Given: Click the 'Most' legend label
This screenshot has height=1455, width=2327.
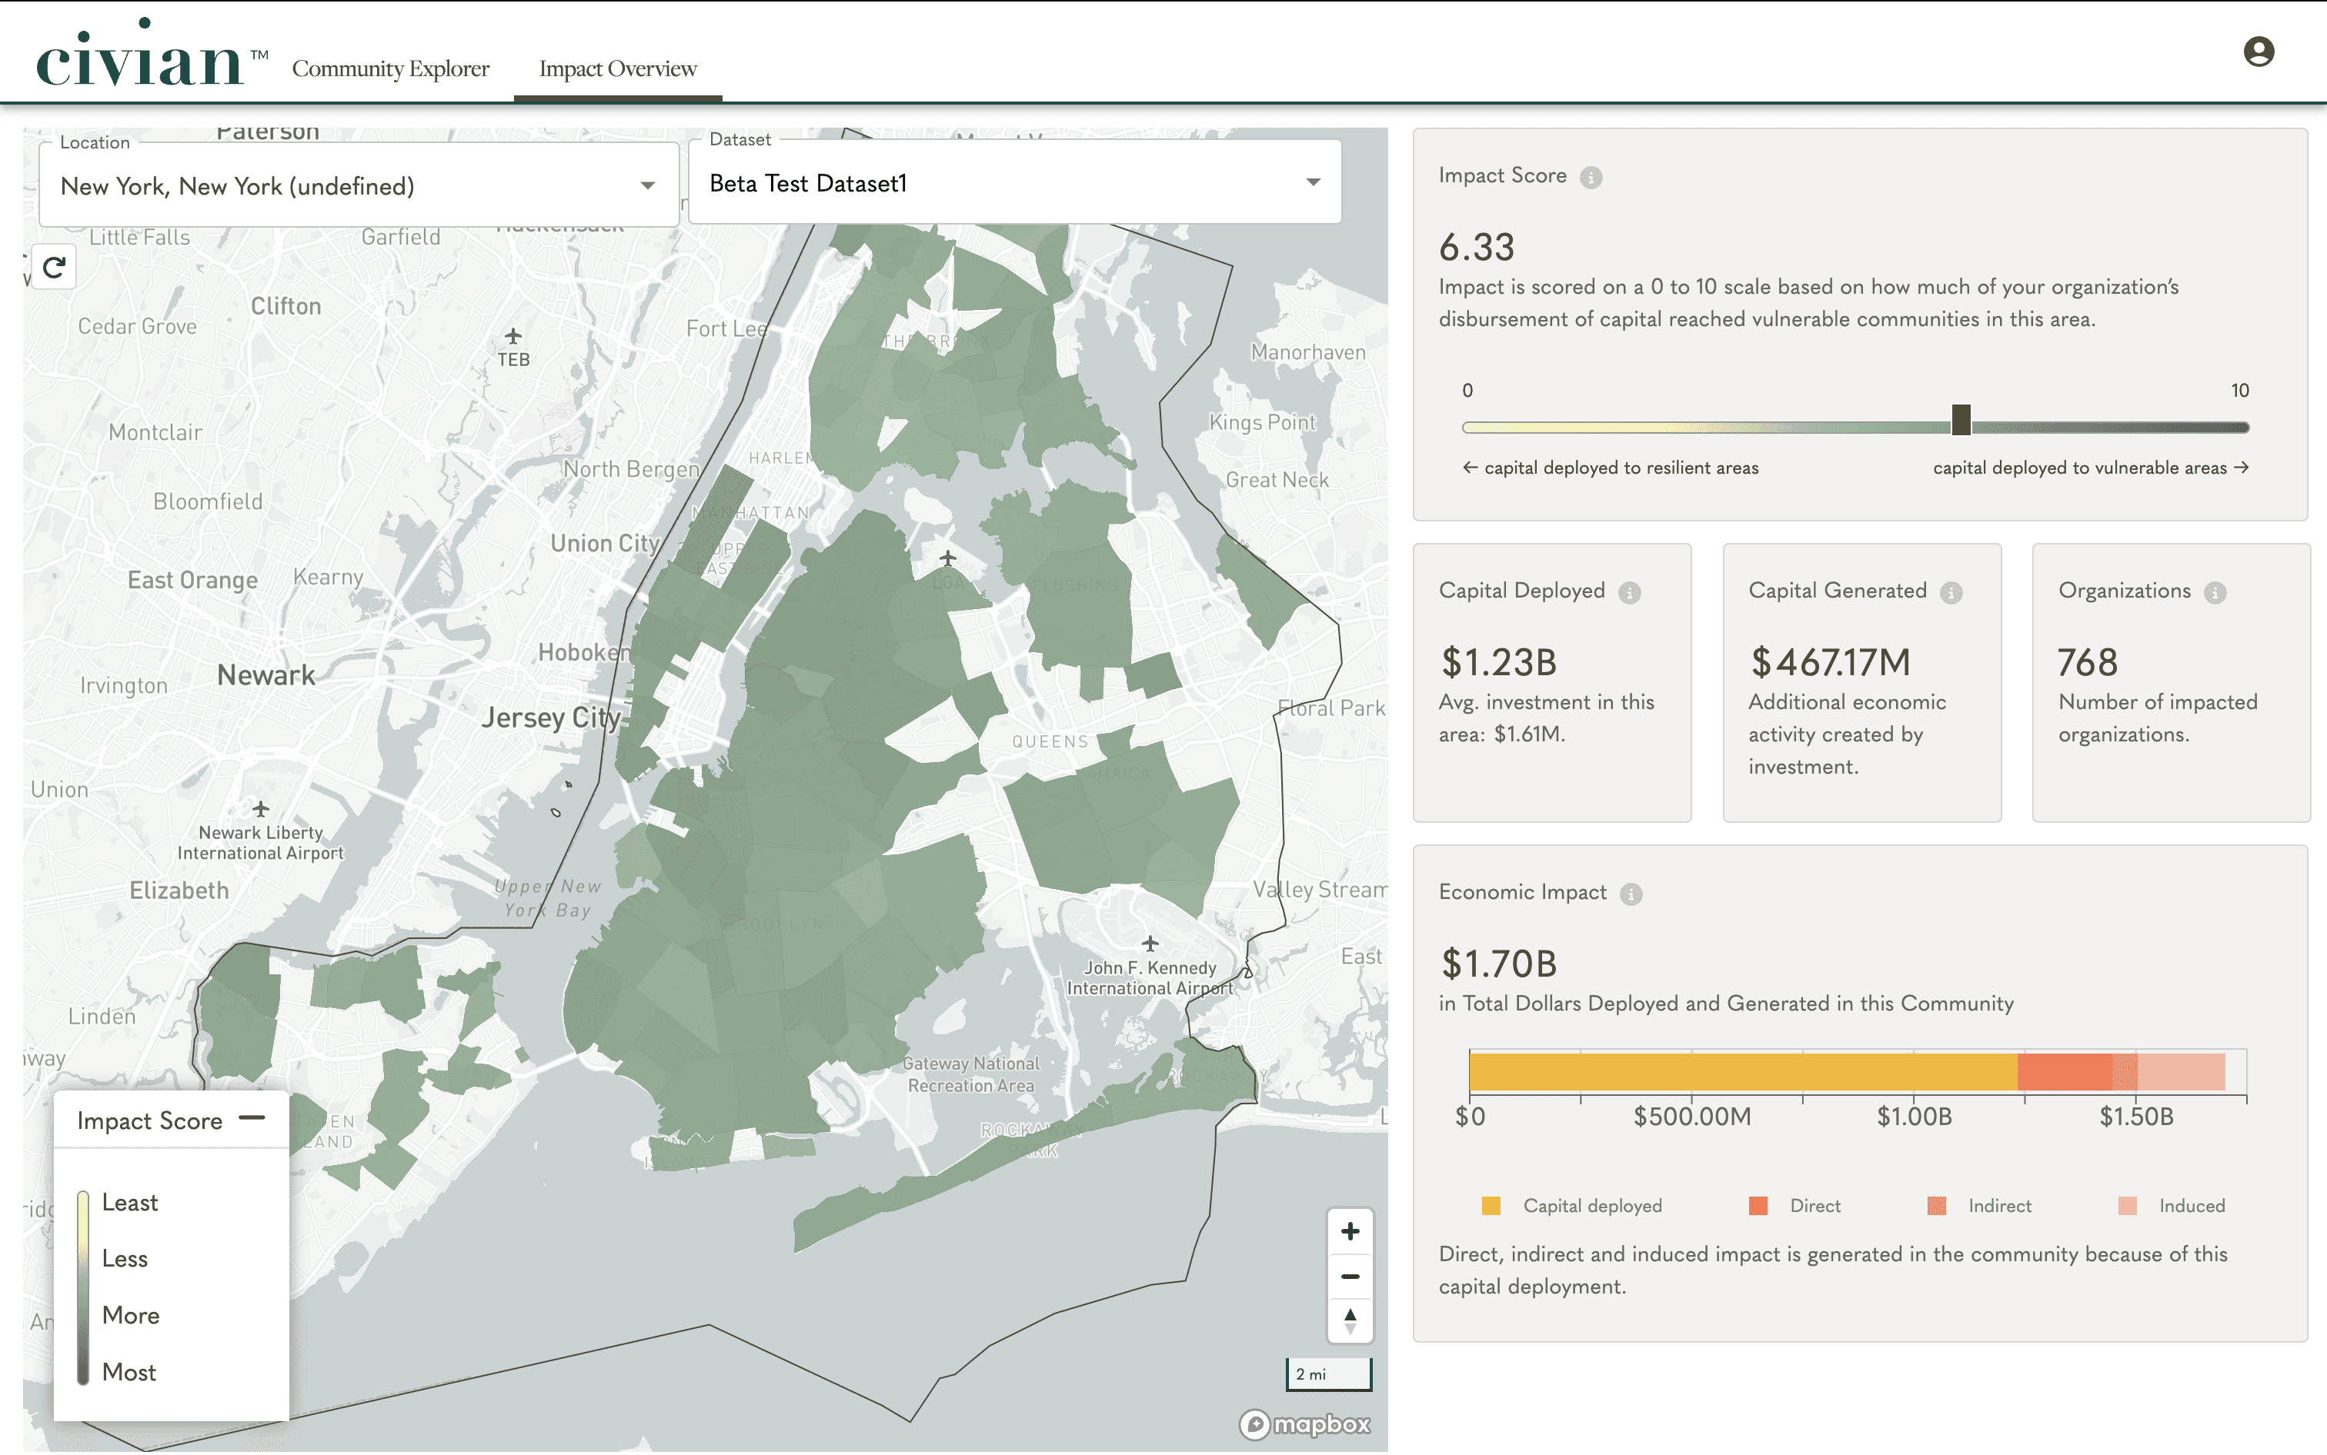Looking at the screenshot, I should (x=129, y=1371).
